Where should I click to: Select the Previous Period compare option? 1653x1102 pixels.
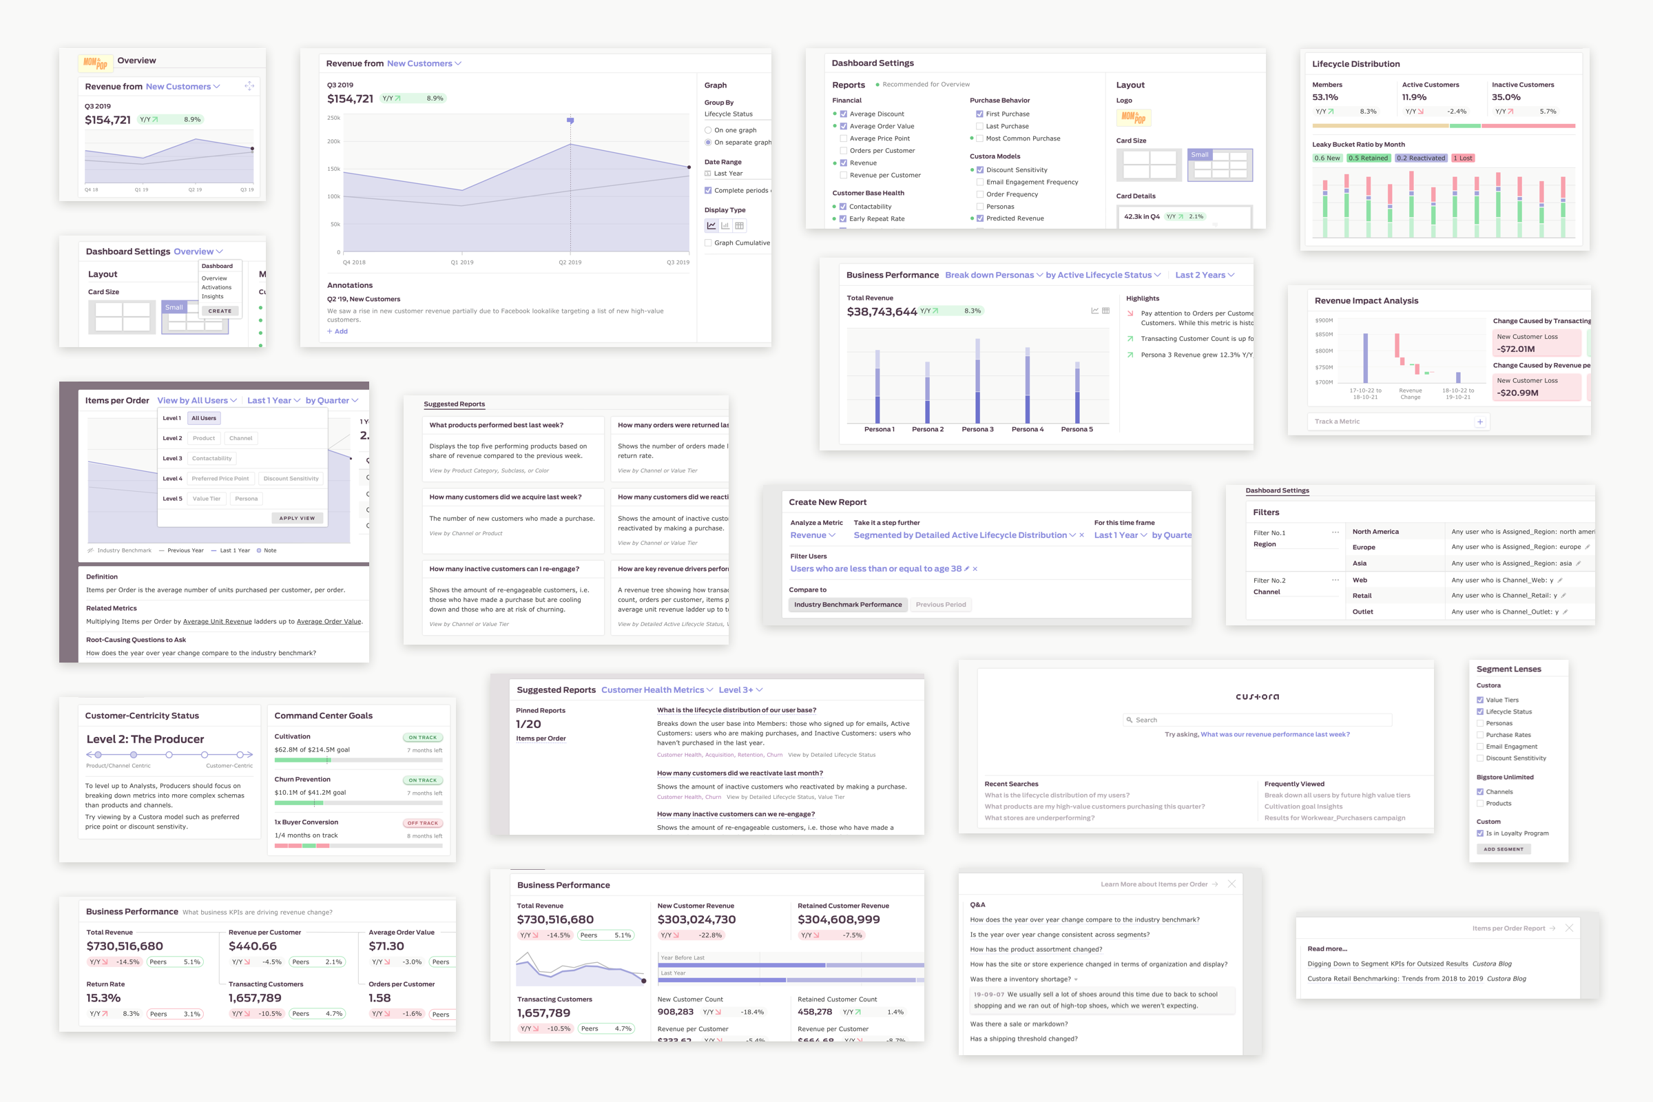tap(940, 605)
